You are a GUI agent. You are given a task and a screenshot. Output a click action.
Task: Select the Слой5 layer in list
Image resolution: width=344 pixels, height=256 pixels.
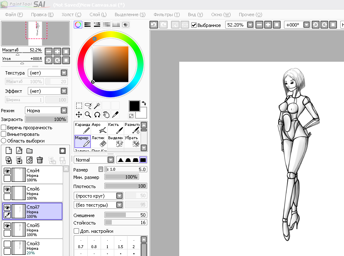coord(37,229)
